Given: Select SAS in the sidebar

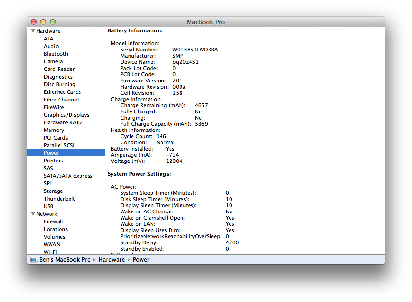Looking at the screenshot, I should [x=49, y=168].
